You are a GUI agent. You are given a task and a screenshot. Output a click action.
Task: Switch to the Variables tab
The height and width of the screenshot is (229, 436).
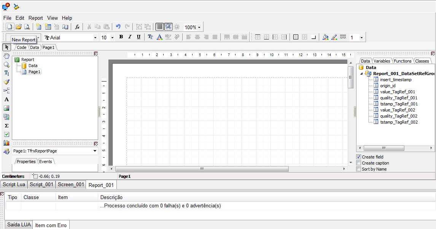tap(382, 61)
